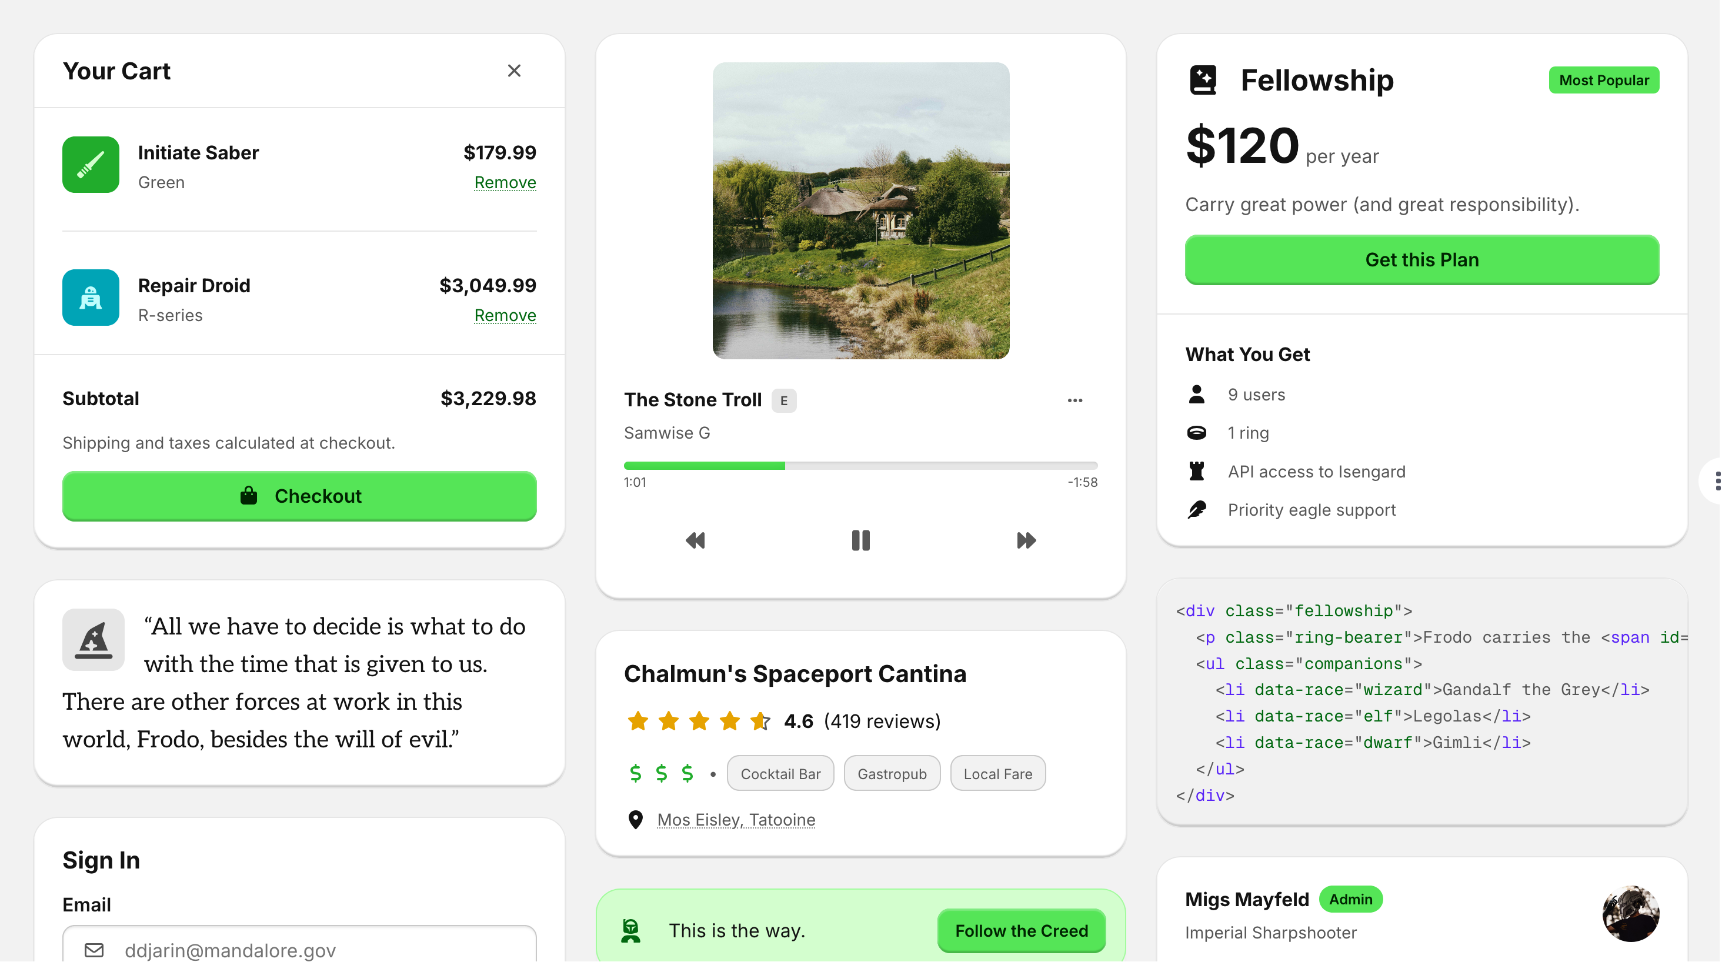Click the Repair Droid product icon
The width and height of the screenshot is (1722, 962).
[91, 298]
